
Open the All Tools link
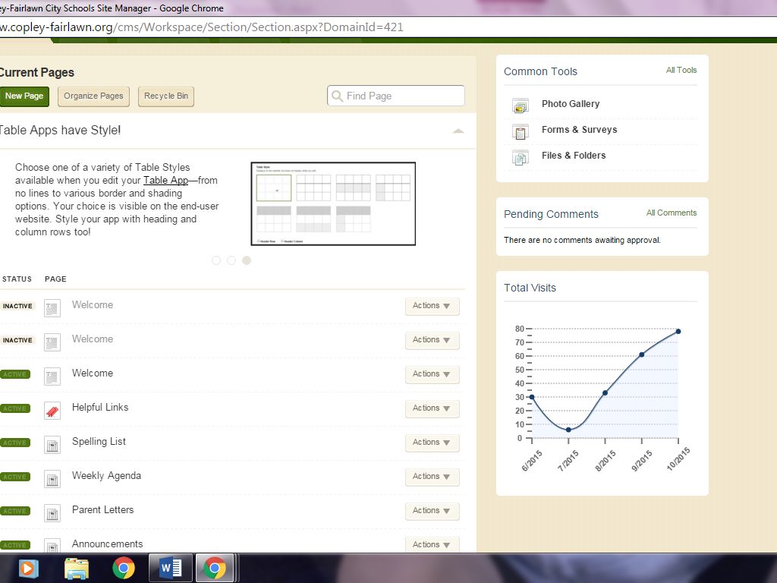point(681,70)
